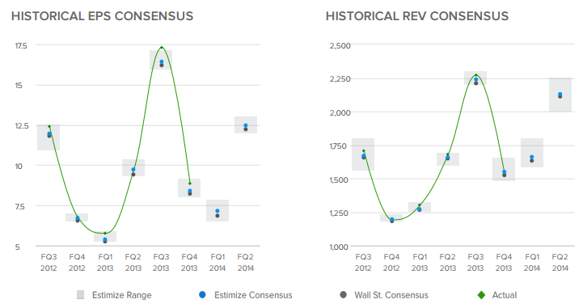Select the Historical Rev Consensus heading
The image size is (587, 308).
417,16
